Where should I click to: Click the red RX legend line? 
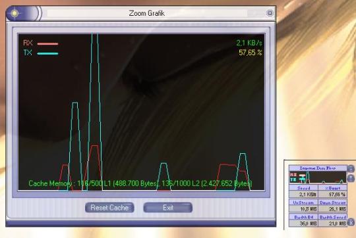[47, 43]
